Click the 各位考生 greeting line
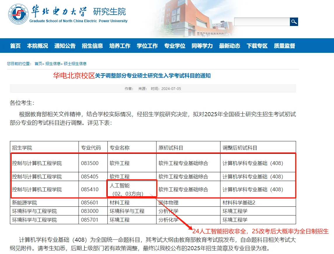 pos(22,103)
